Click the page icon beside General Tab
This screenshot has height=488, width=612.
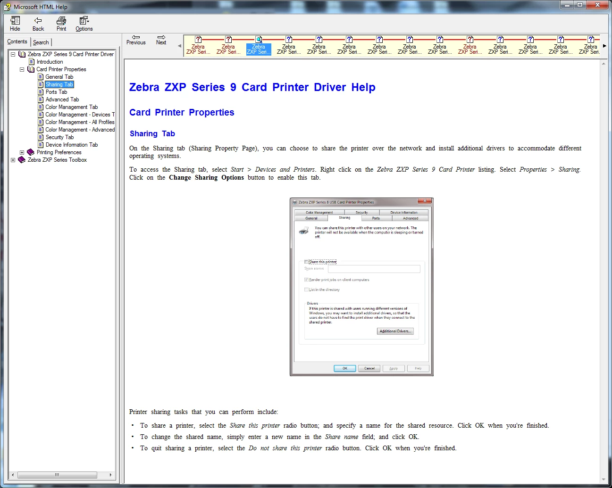coord(41,77)
